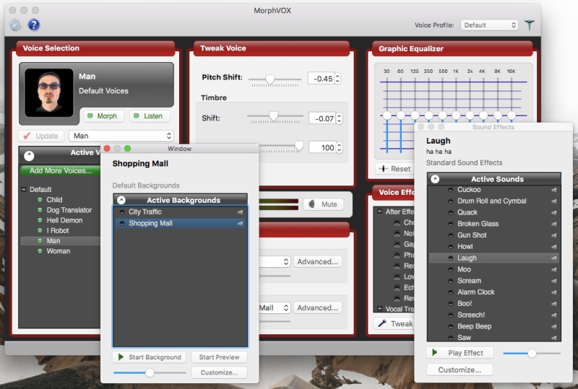Toggle the Morph button
Image resolution: width=578 pixels, height=389 pixels.
pyautogui.click(x=102, y=116)
